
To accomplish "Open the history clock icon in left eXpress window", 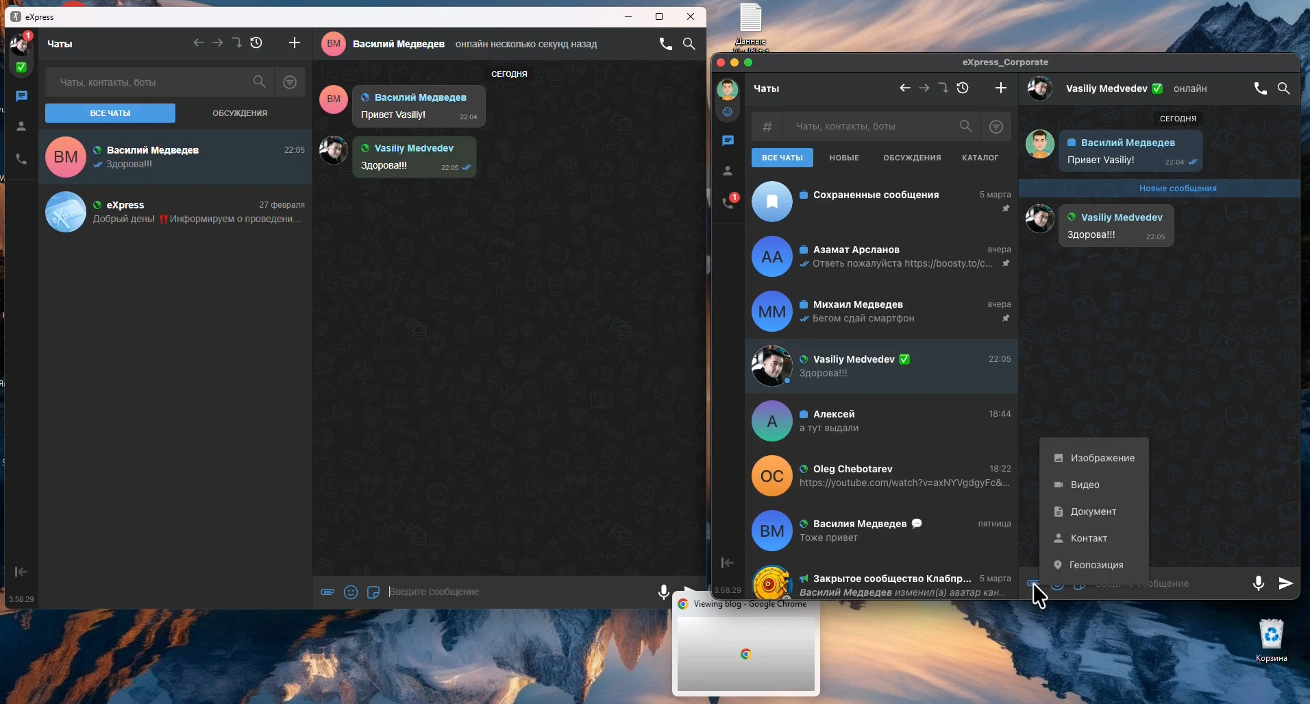I will click(x=256, y=43).
